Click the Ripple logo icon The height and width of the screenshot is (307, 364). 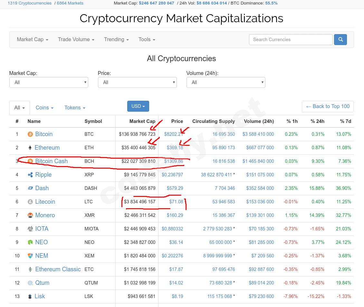30,175
